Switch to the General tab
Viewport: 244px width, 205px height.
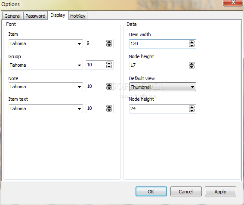[x=12, y=16]
